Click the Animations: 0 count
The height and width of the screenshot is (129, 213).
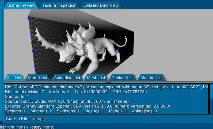[144, 111]
